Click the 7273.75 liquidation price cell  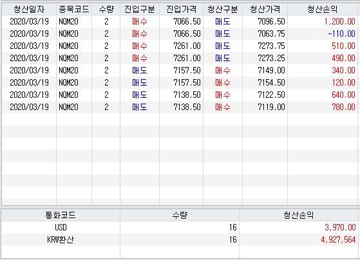[x=265, y=46]
